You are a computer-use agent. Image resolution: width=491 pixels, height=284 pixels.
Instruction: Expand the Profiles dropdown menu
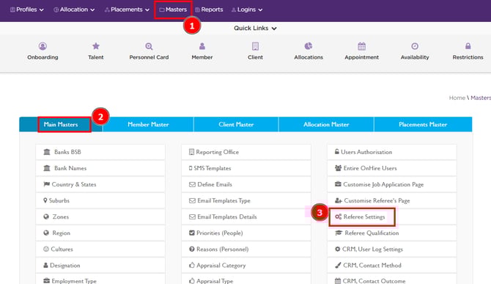[27, 10]
